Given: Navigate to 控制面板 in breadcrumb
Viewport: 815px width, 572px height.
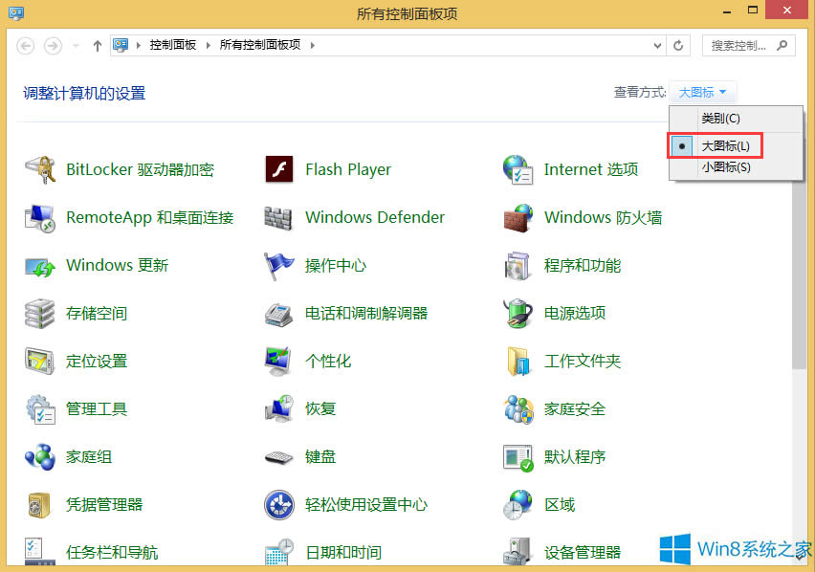Looking at the screenshot, I should (174, 44).
